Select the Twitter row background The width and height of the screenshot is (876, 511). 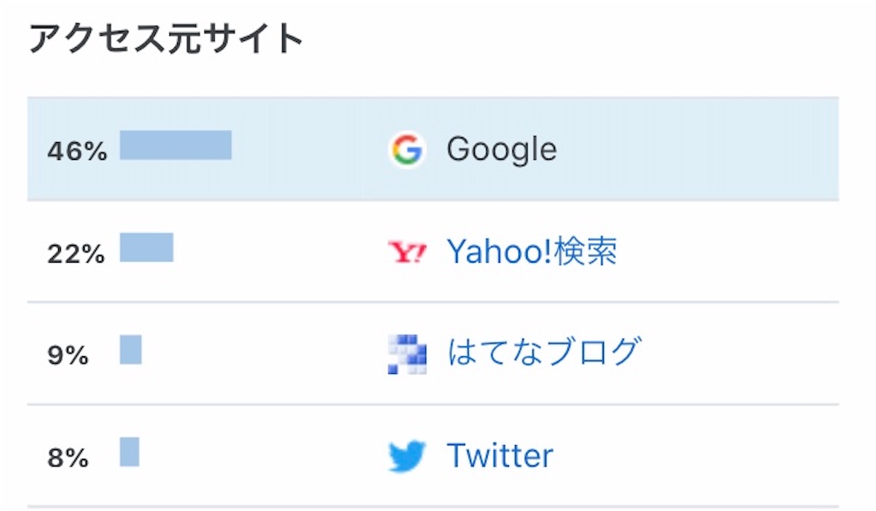click(433, 455)
